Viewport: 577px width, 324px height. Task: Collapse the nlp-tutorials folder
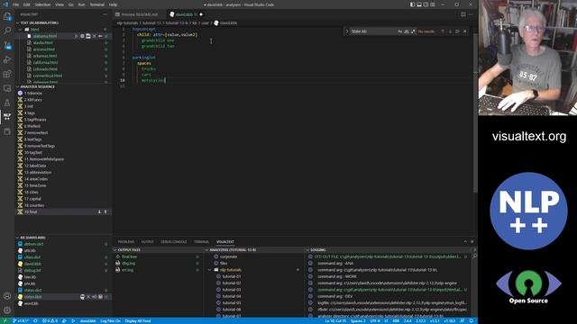coord(210,270)
